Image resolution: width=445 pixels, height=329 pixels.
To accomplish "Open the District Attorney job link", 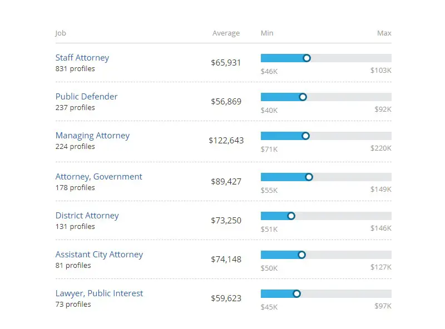I will 87,216.
